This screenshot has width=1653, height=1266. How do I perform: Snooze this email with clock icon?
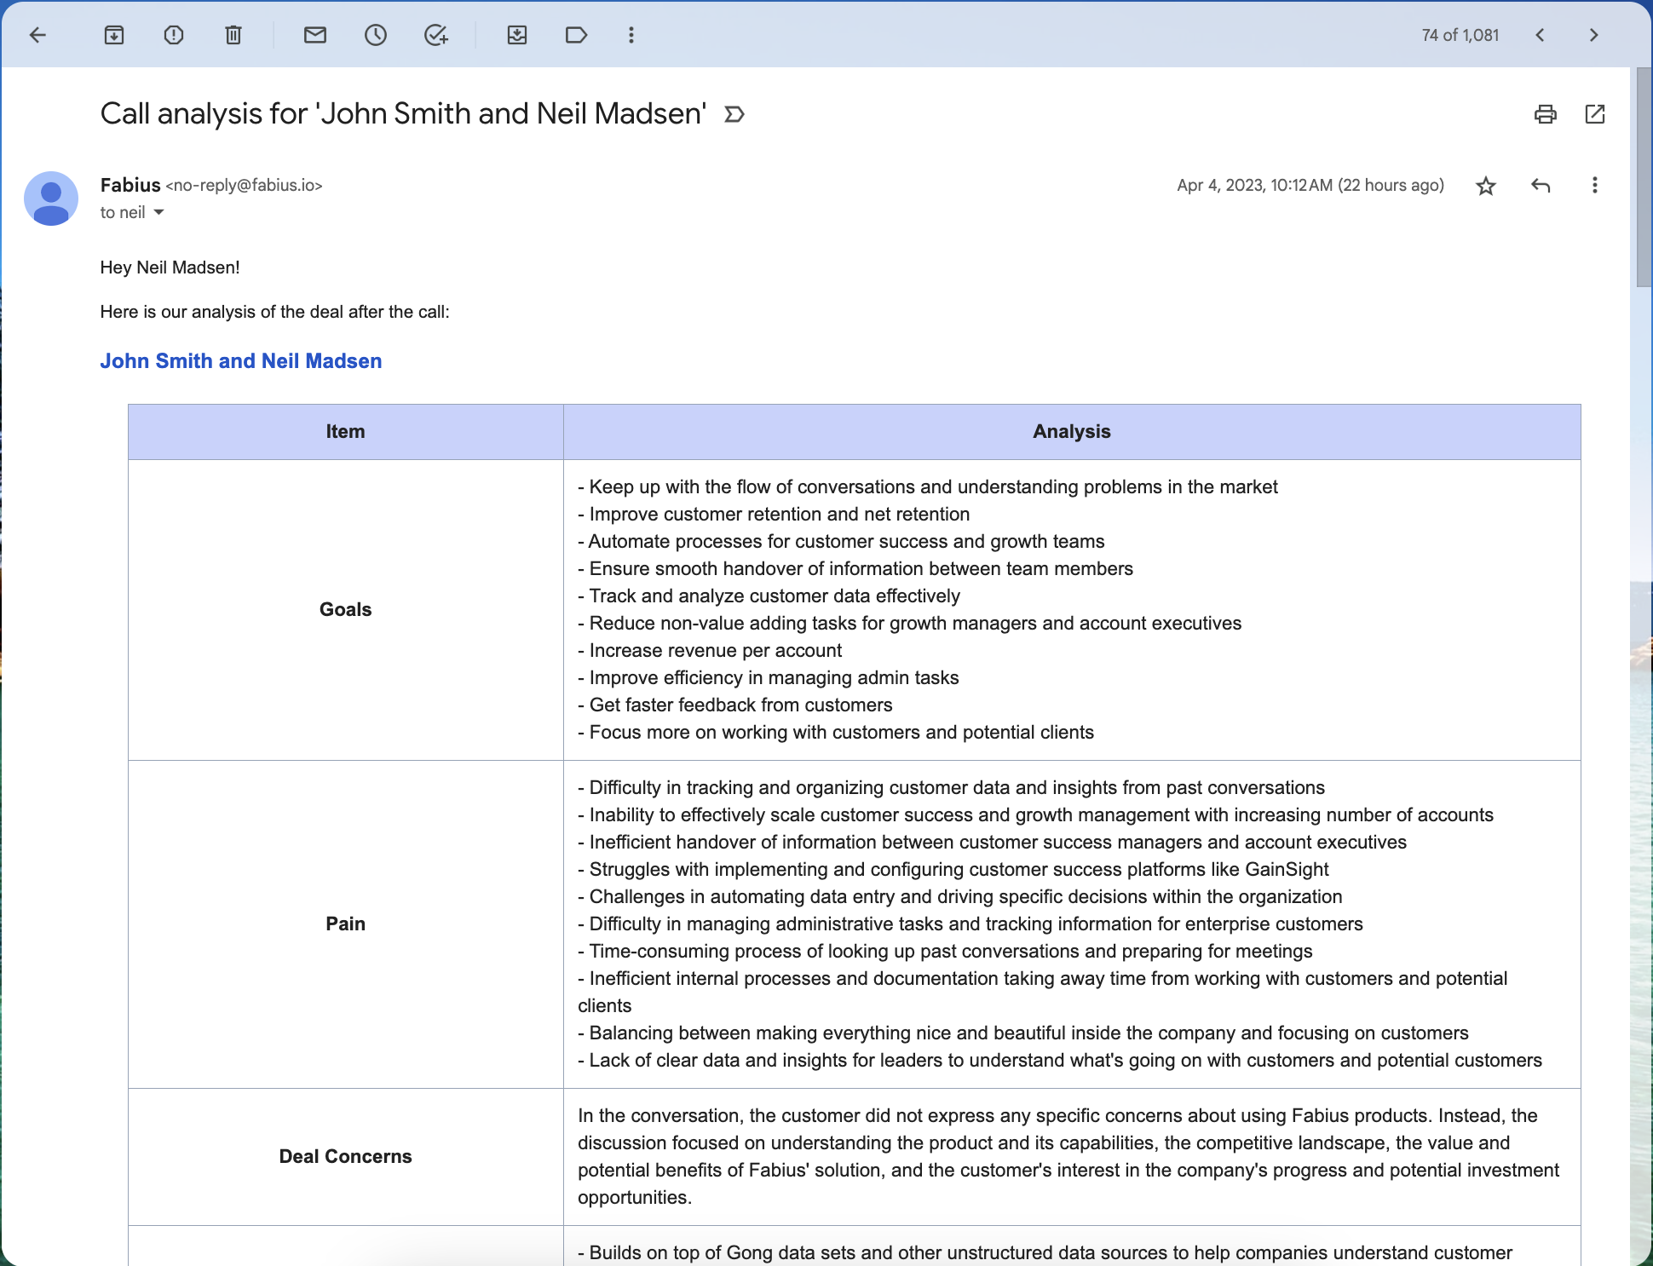(376, 35)
